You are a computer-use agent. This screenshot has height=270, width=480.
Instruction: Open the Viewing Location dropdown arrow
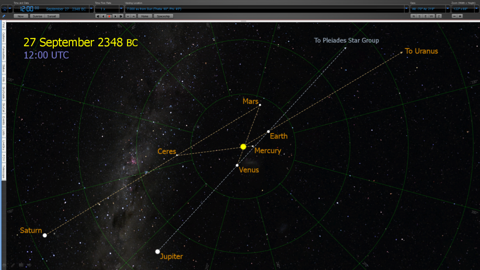point(407,9)
